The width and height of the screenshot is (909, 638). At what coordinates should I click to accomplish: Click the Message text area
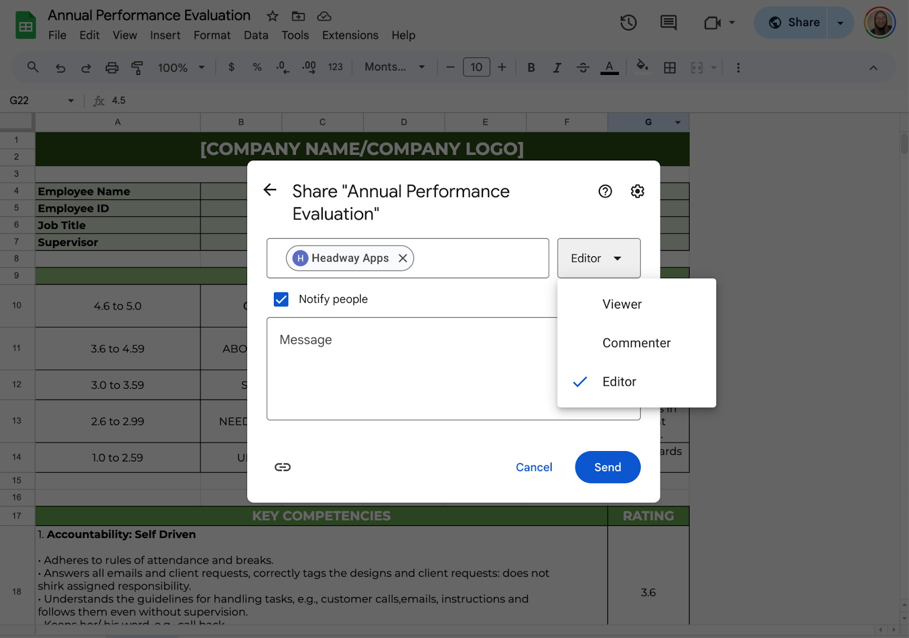(x=453, y=369)
